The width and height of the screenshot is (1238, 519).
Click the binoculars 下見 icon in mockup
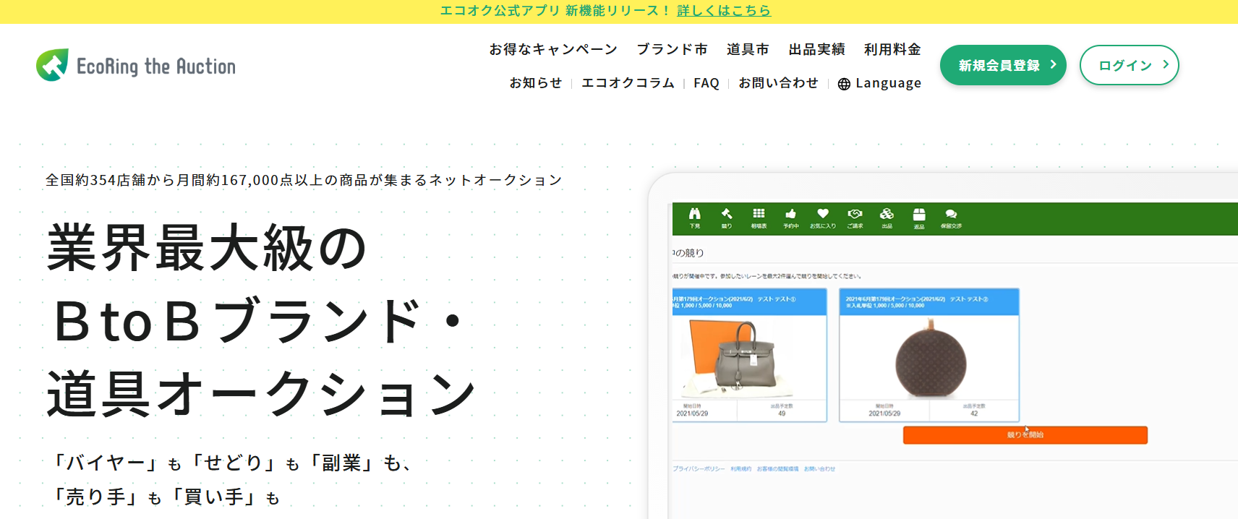[694, 218]
